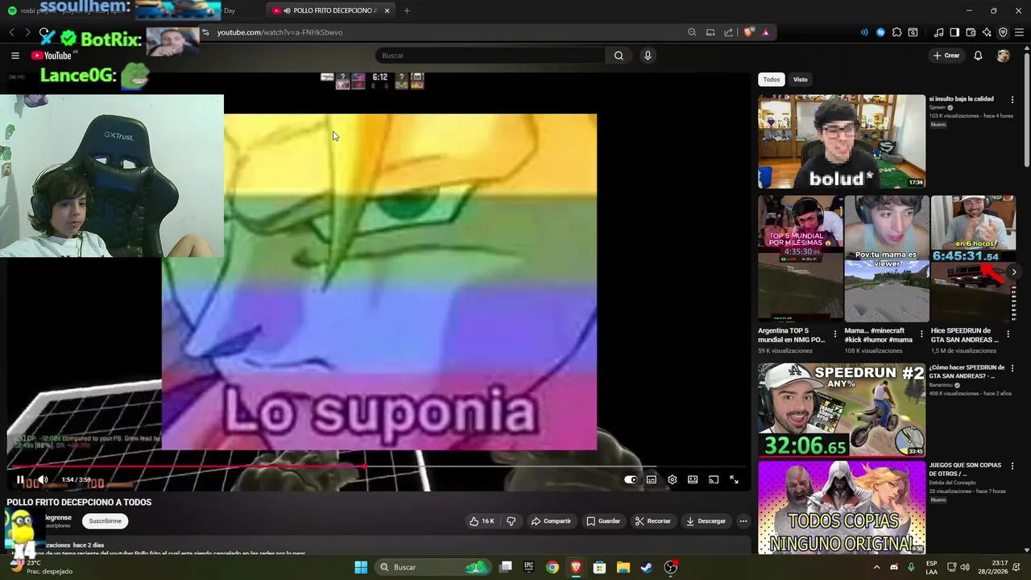Open options for 'Mama... #minecraft' short
Image resolution: width=1031 pixels, height=580 pixels.
point(921,333)
